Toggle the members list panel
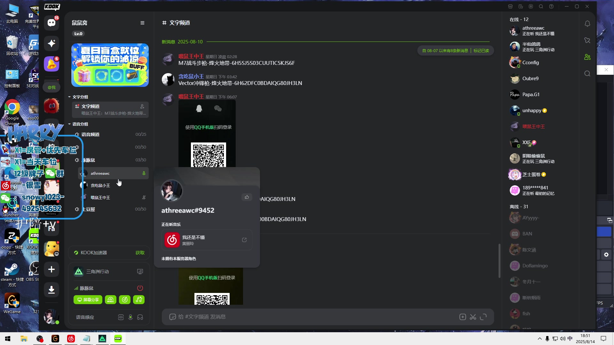614x345 pixels. coord(587,57)
